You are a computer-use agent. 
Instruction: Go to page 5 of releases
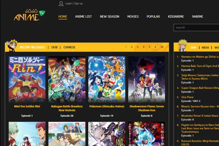(149, 47)
